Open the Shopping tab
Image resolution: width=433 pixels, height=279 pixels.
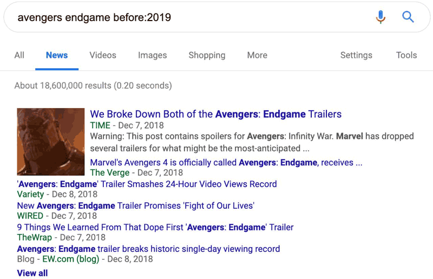point(207,55)
